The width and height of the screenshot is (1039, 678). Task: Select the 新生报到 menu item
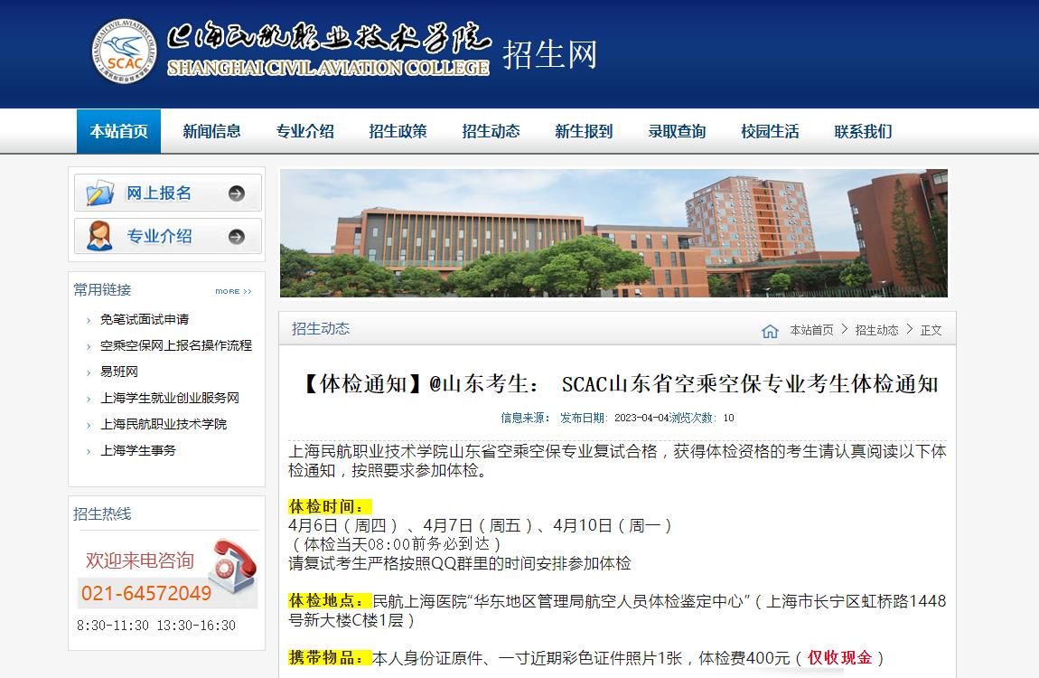pos(584,131)
